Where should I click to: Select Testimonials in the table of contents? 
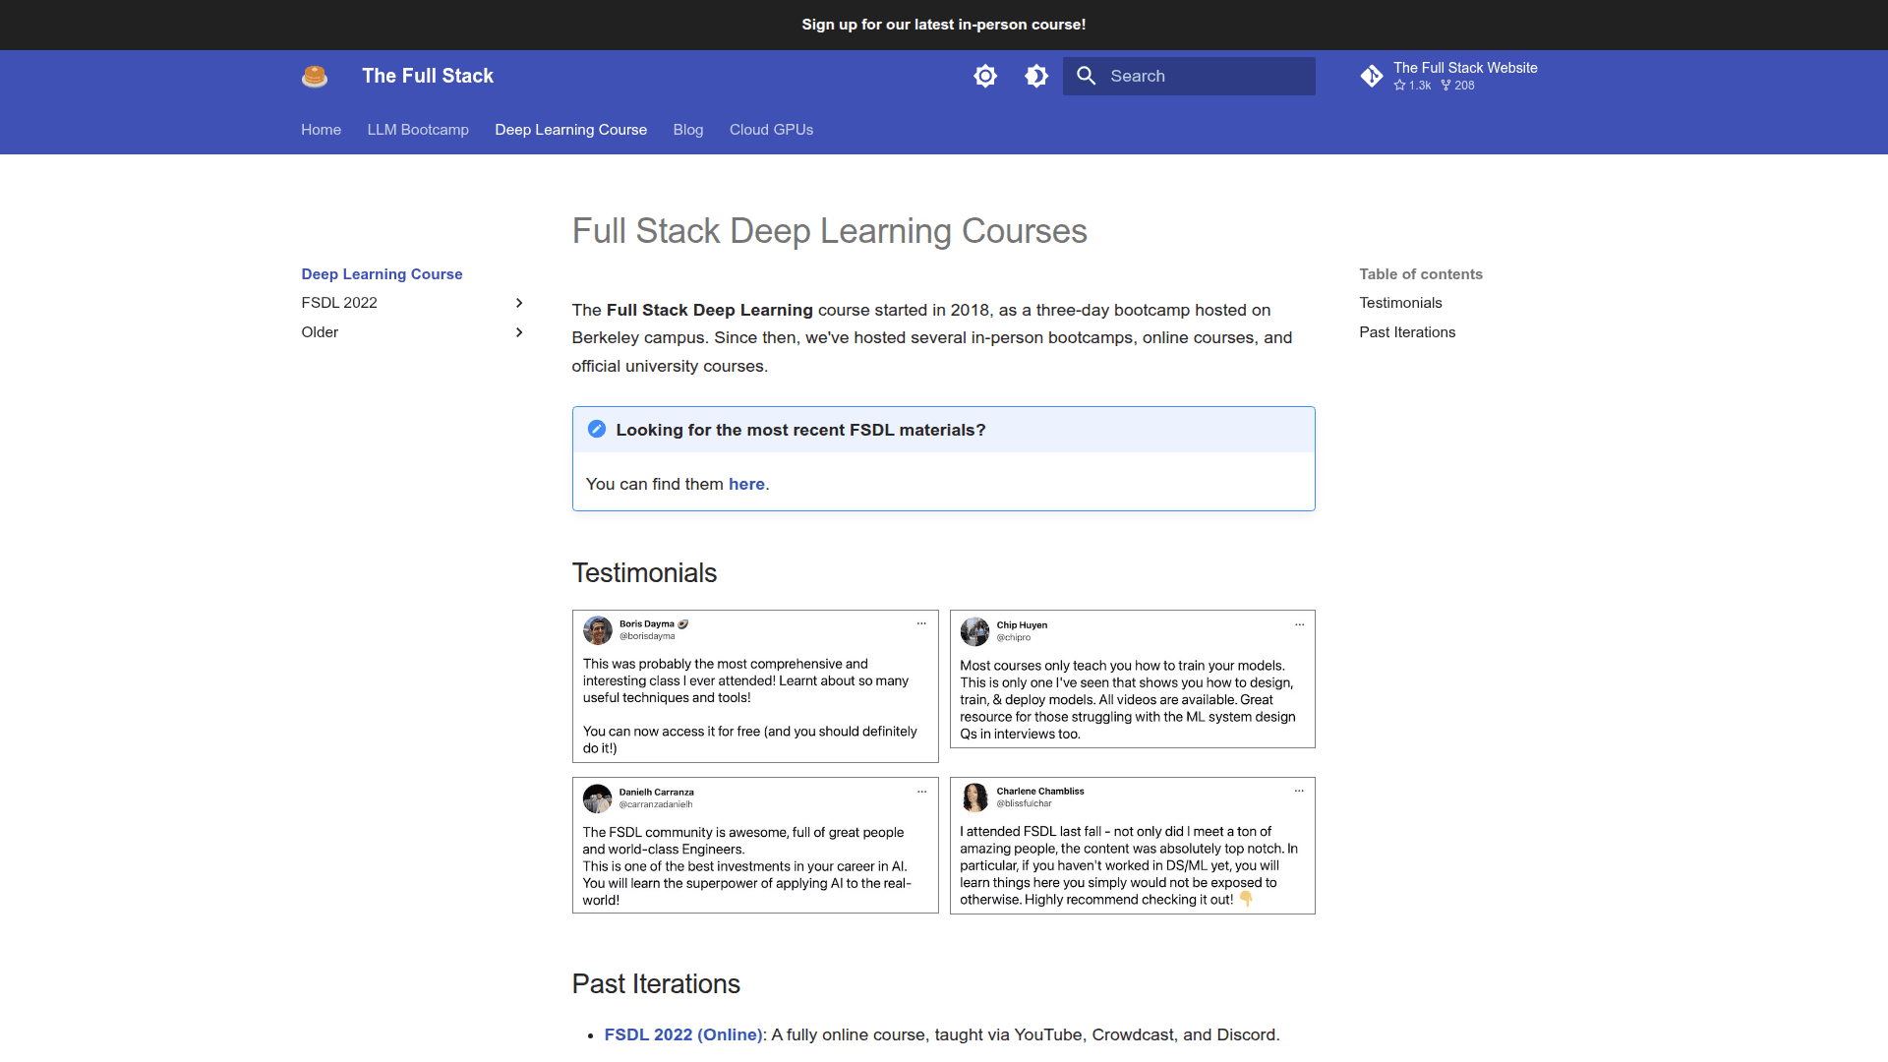[x=1400, y=303]
